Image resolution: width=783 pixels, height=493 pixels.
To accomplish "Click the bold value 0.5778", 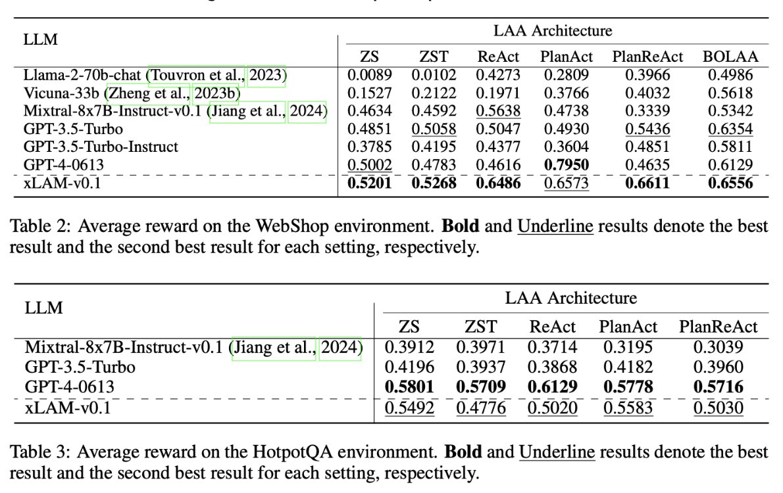I will tap(628, 387).
